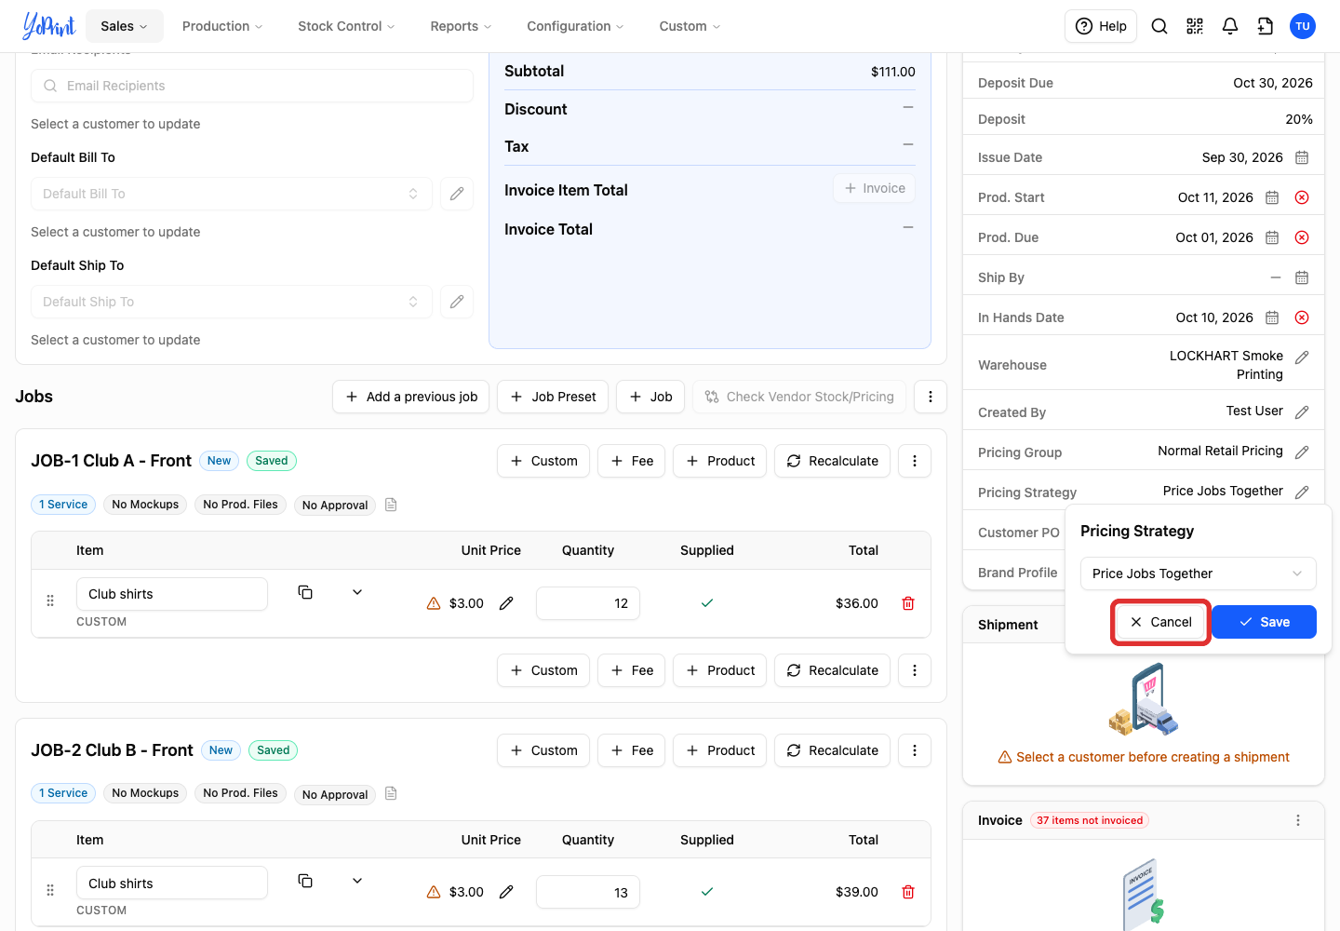The height and width of the screenshot is (931, 1340).
Task: Open Invoice panel more options
Action: (1298, 820)
